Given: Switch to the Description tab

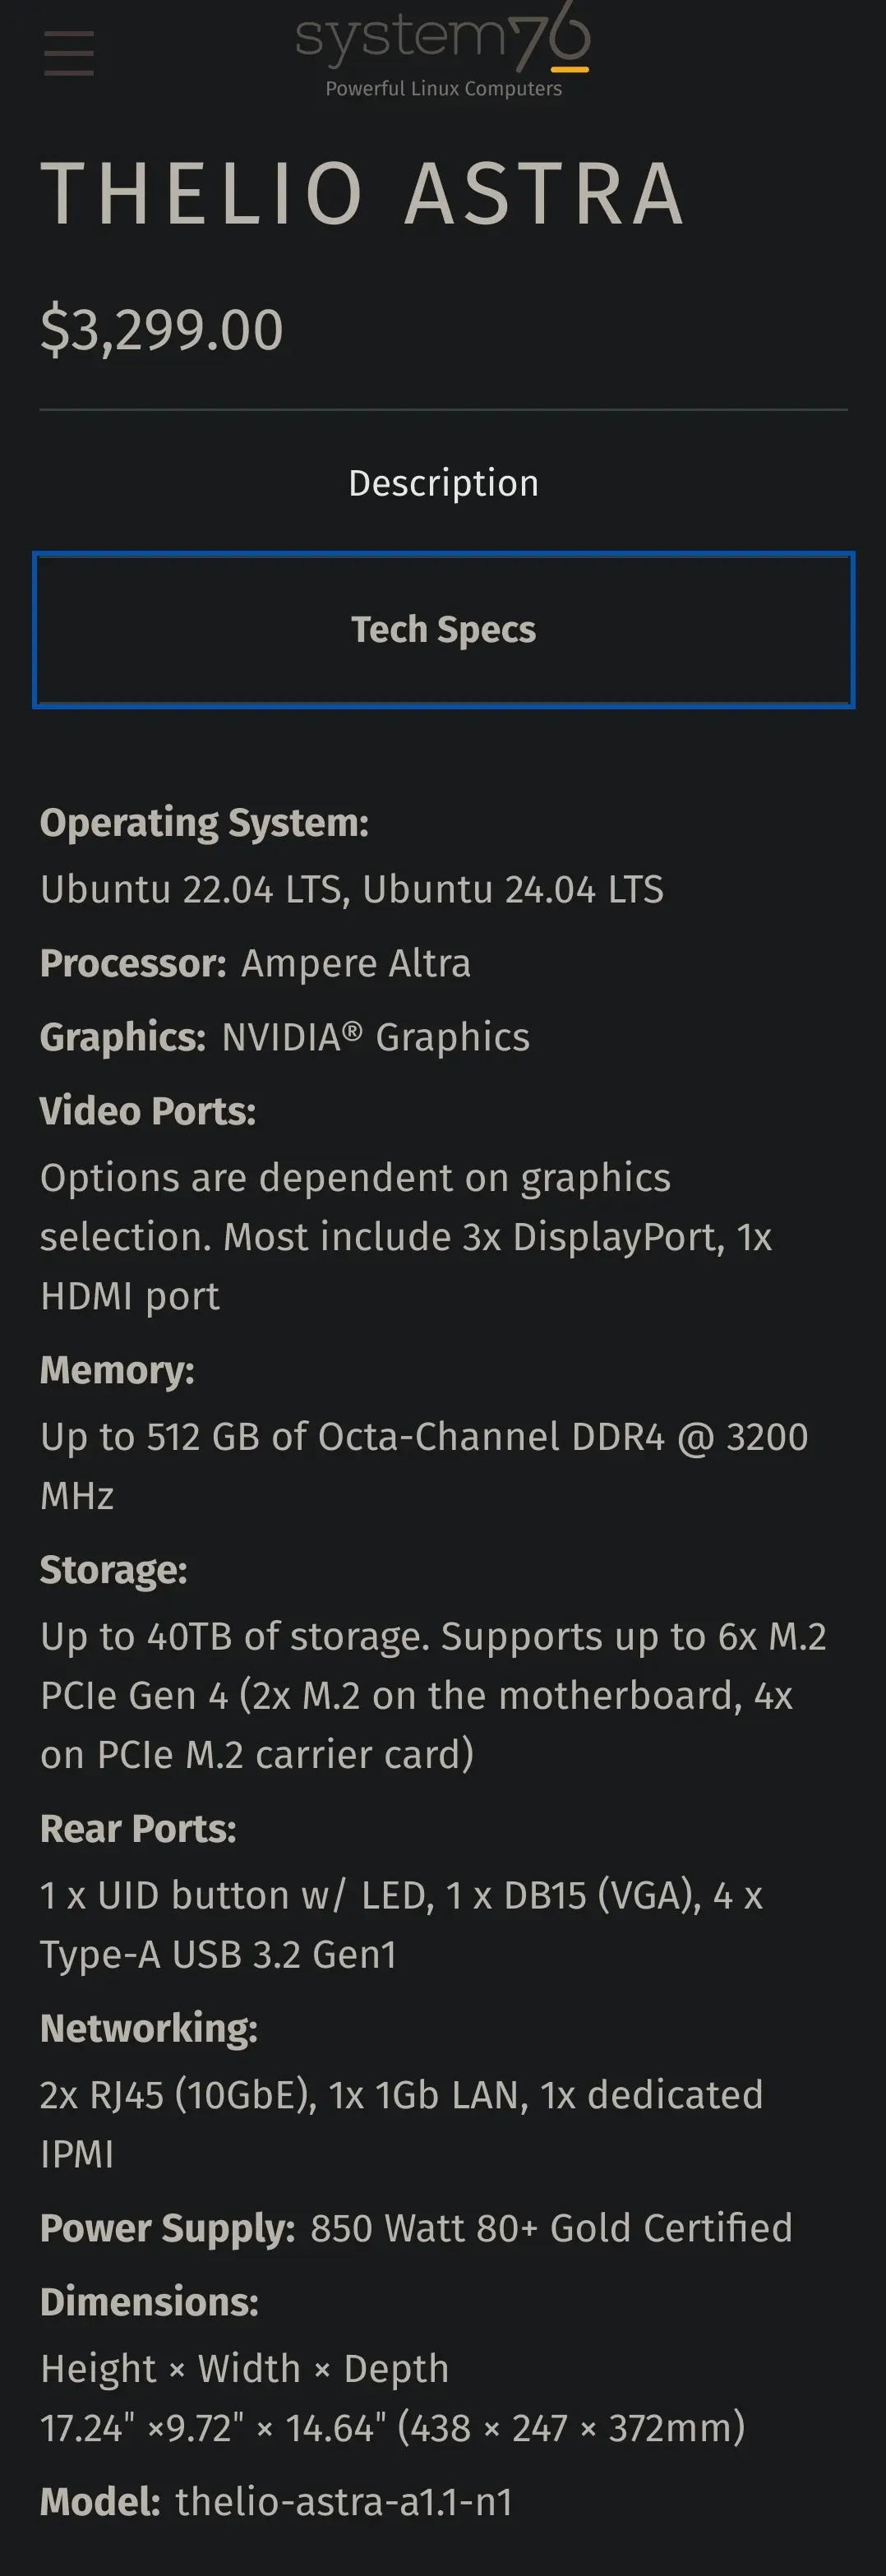Looking at the screenshot, I should (x=443, y=483).
